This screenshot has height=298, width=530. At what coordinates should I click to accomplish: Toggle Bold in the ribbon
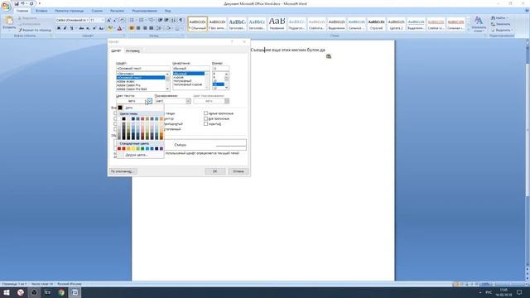pyautogui.click(x=59, y=28)
